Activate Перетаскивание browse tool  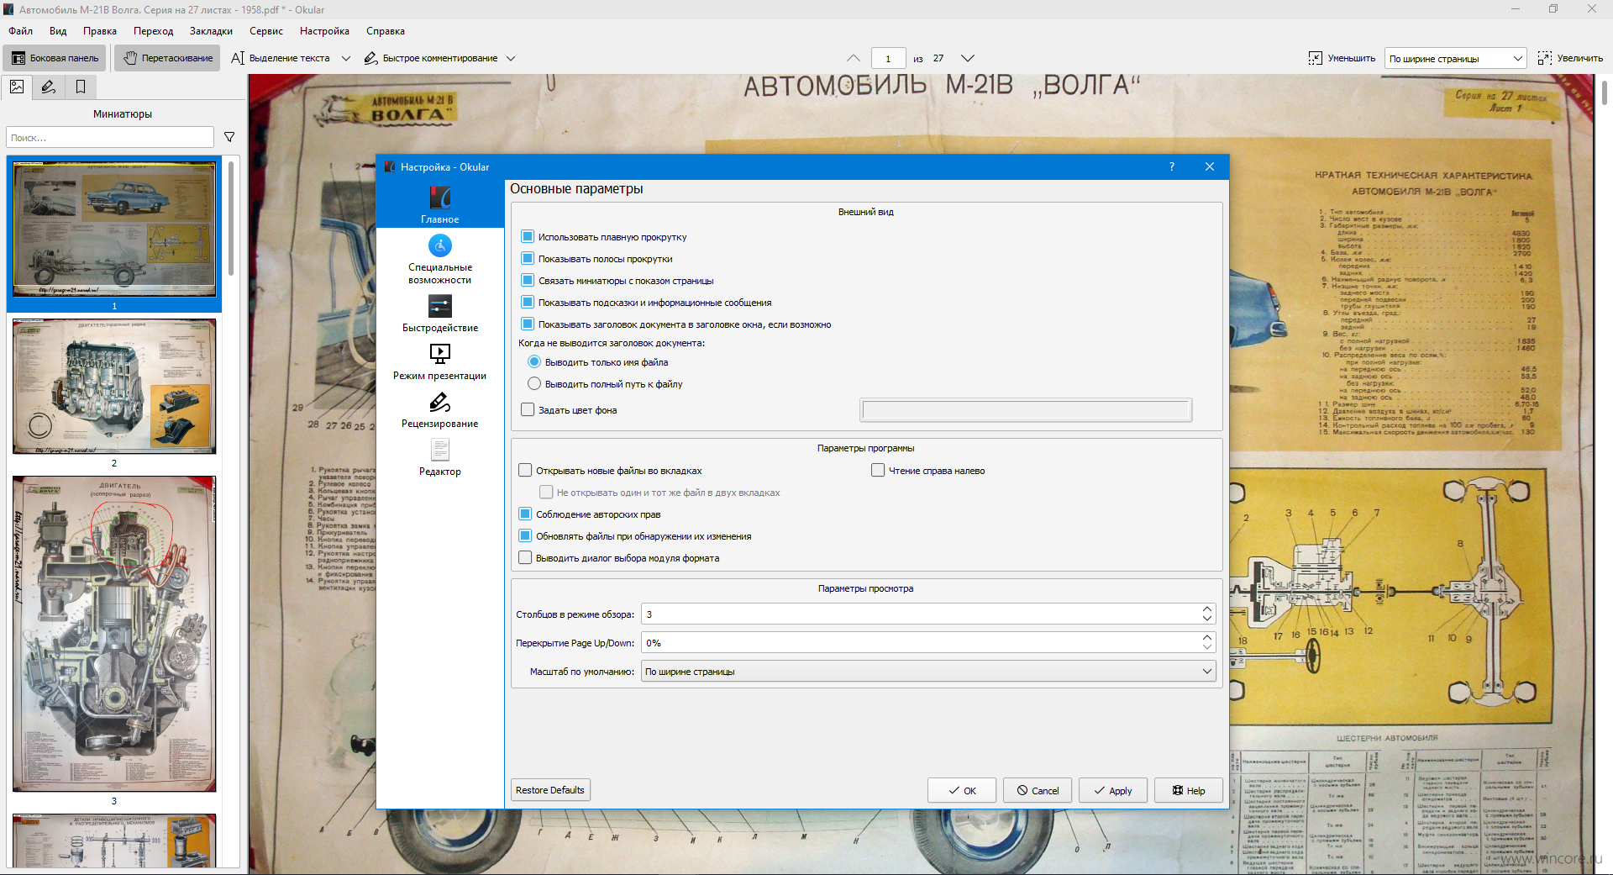tap(167, 58)
